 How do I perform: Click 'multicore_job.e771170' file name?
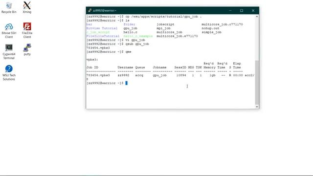[177, 36]
